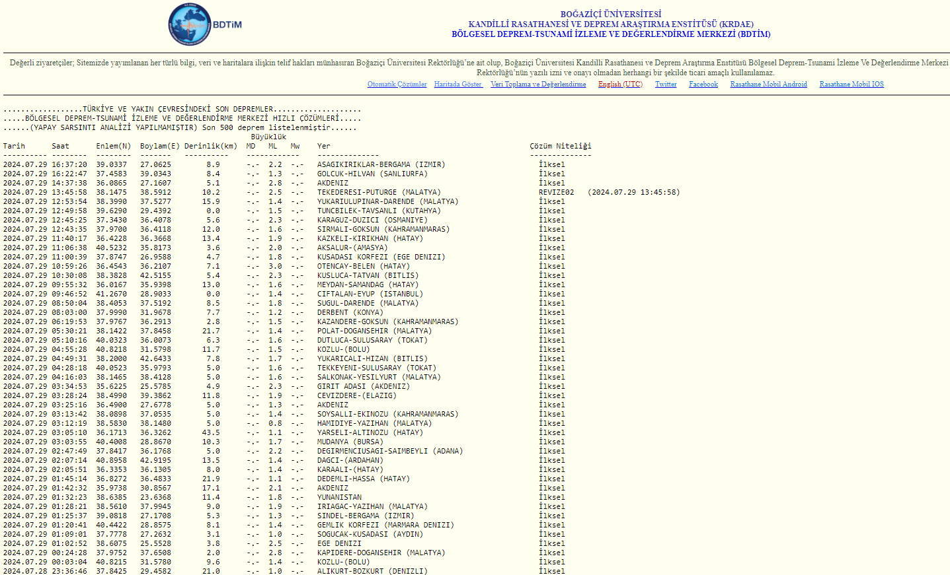Open Veri Toplama ve Değerlendirme link
Viewport: 950px width, 575px height.
coord(538,85)
